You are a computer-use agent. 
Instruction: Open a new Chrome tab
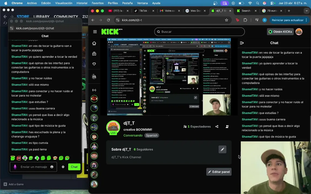click(x=289, y=11)
